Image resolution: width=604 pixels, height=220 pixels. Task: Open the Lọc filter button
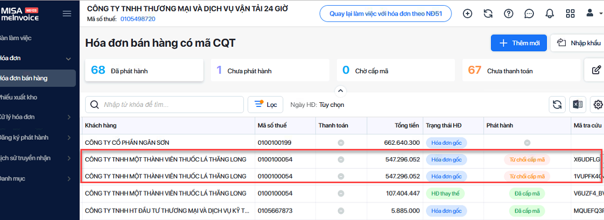coord(265,104)
